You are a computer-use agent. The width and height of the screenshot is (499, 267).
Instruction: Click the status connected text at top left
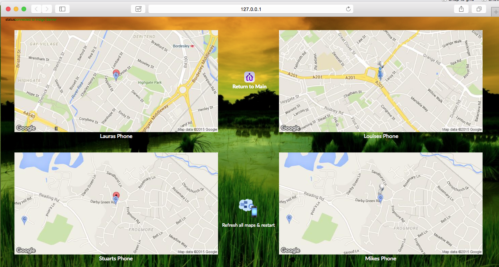[31, 19]
